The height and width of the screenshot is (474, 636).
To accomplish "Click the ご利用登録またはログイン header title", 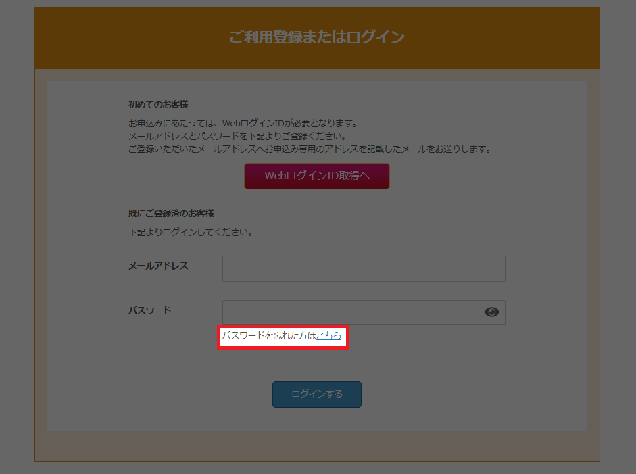I will click(316, 37).
